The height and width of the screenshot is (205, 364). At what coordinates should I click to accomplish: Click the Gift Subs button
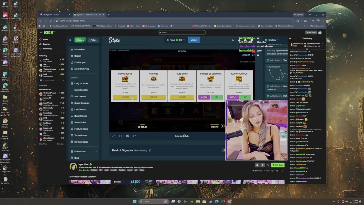coord(278,165)
